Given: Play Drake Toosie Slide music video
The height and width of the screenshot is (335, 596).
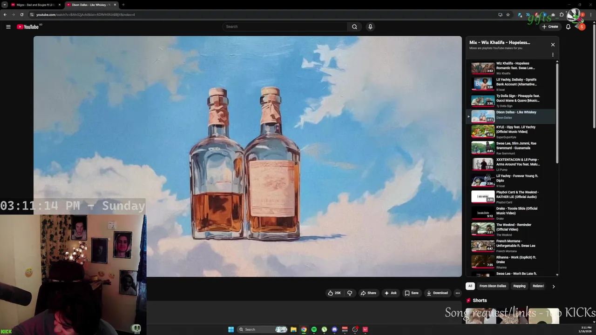Looking at the screenshot, I should click(x=511, y=213).
